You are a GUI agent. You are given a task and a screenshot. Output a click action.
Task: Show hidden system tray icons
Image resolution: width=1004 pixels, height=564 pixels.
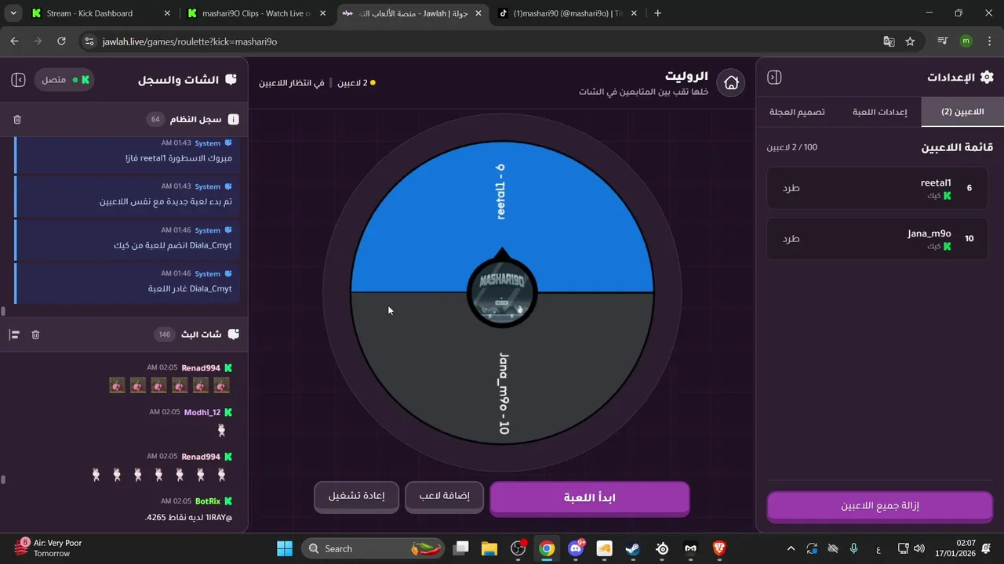tap(791, 548)
